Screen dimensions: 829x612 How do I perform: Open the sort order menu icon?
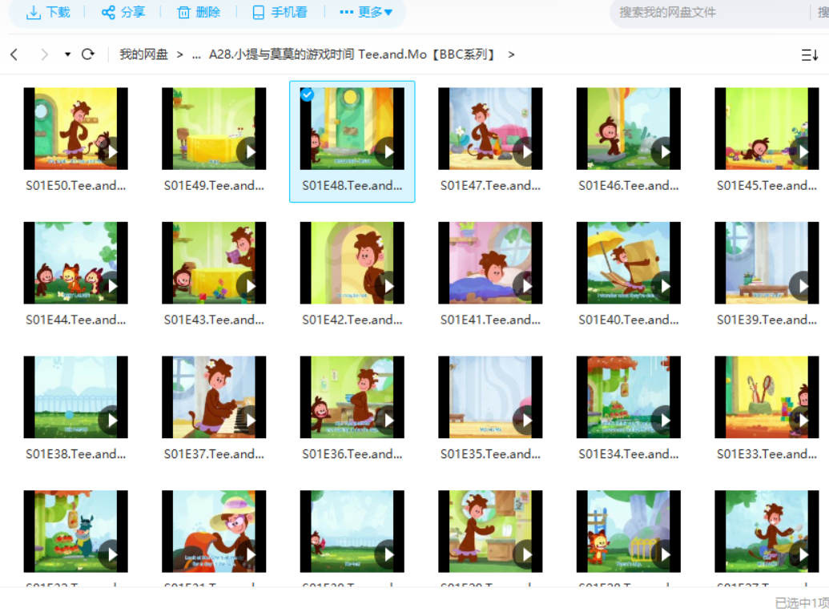pyautogui.click(x=810, y=54)
